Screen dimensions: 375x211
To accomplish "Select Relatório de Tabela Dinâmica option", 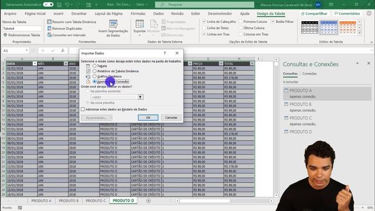I will [94, 71].
